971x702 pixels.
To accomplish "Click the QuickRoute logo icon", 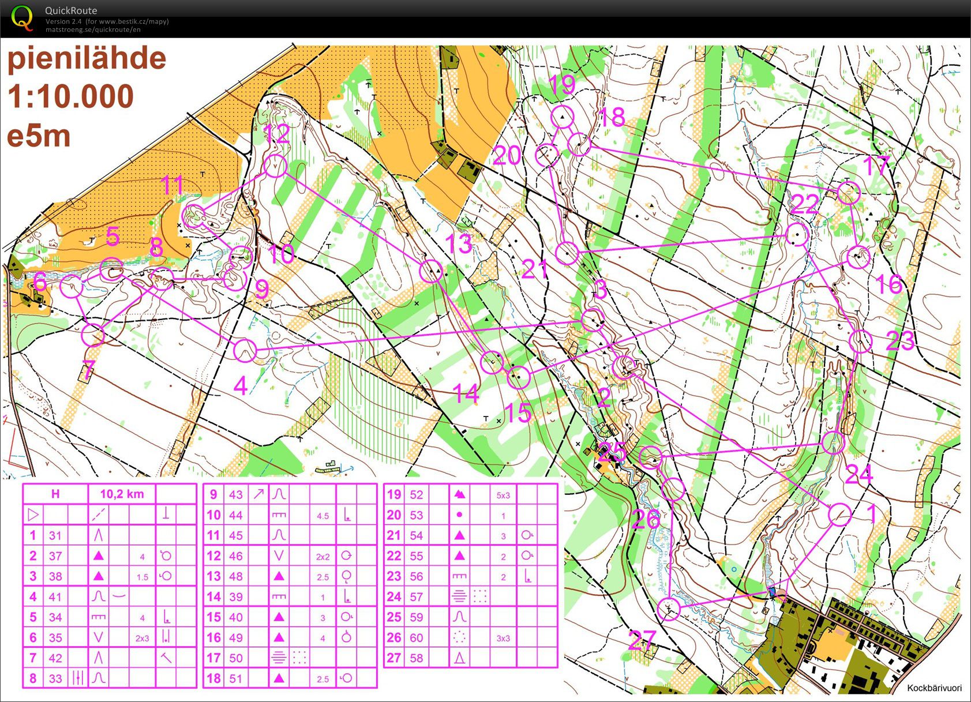I will 22,17.
